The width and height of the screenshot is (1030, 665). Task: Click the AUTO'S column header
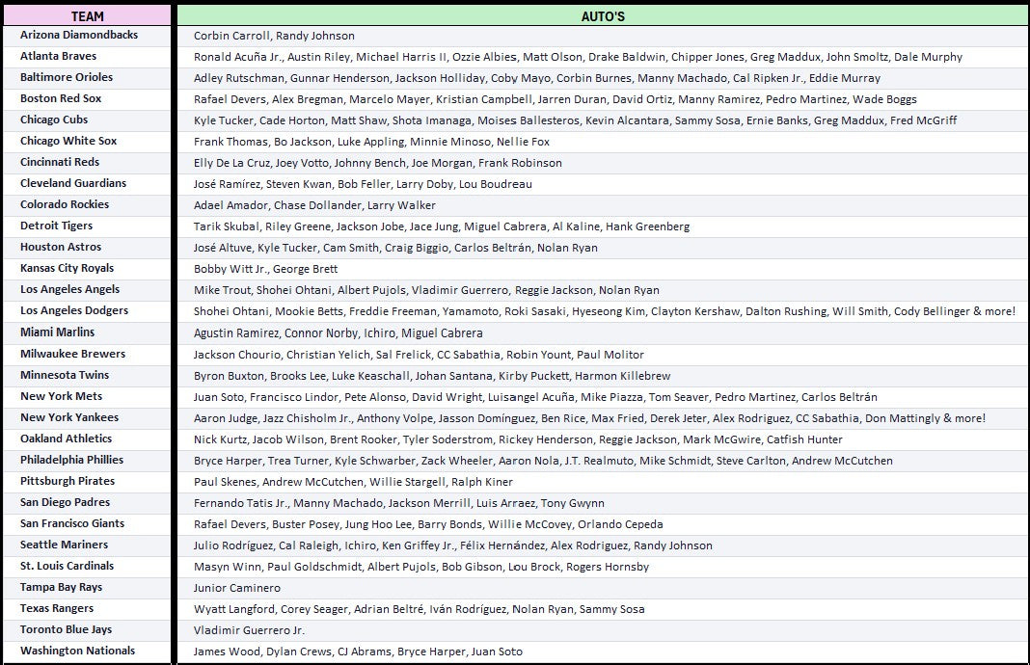tap(603, 15)
